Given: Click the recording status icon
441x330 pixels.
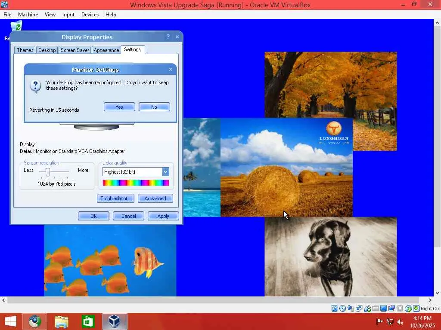Looking at the screenshot, I should [x=391, y=309].
